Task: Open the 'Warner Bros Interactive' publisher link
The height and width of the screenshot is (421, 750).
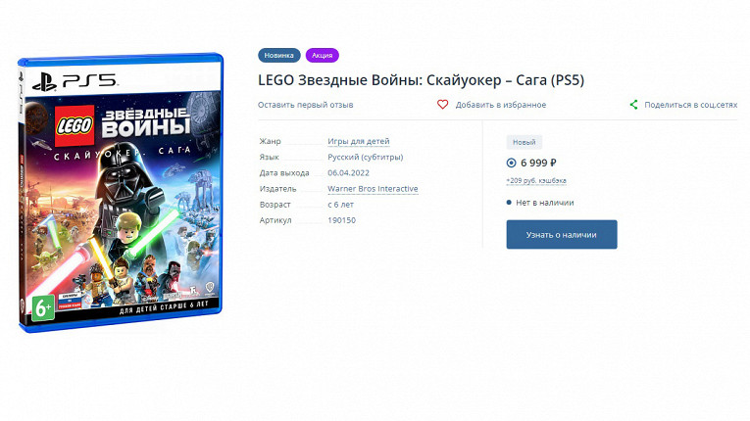Action: point(373,189)
